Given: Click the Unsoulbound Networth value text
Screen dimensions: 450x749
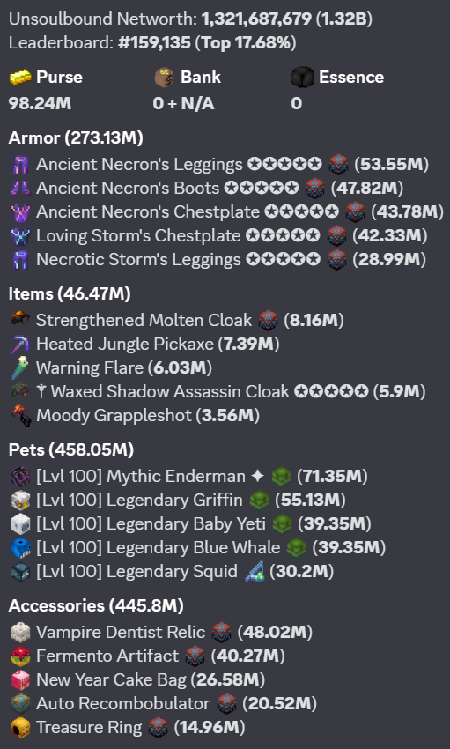Looking at the screenshot, I should (x=287, y=19).
